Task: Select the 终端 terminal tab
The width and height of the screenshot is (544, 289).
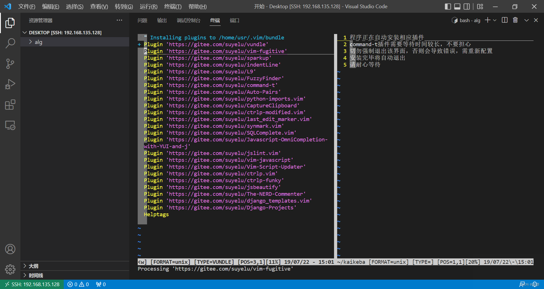Action: (x=215, y=20)
